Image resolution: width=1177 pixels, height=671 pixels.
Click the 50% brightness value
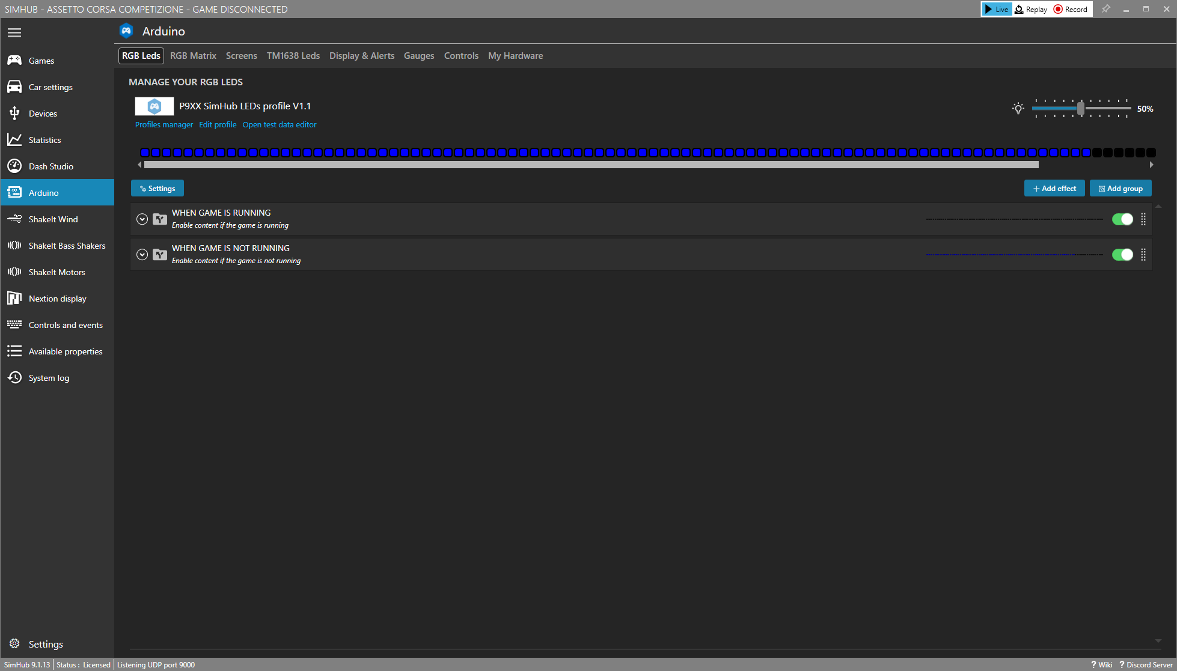(1145, 109)
